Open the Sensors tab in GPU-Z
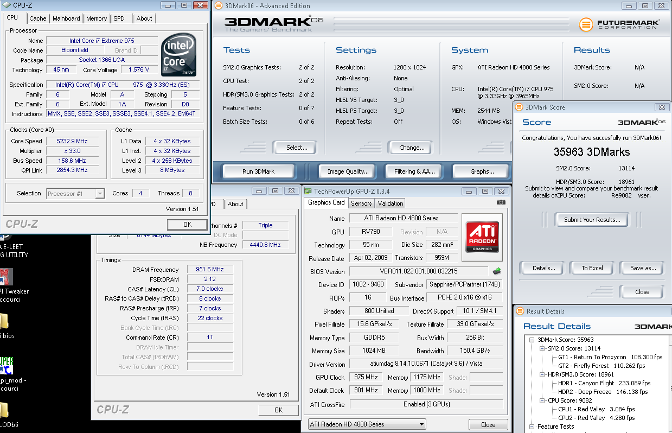This screenshot has width=672, height=433. 361,203
